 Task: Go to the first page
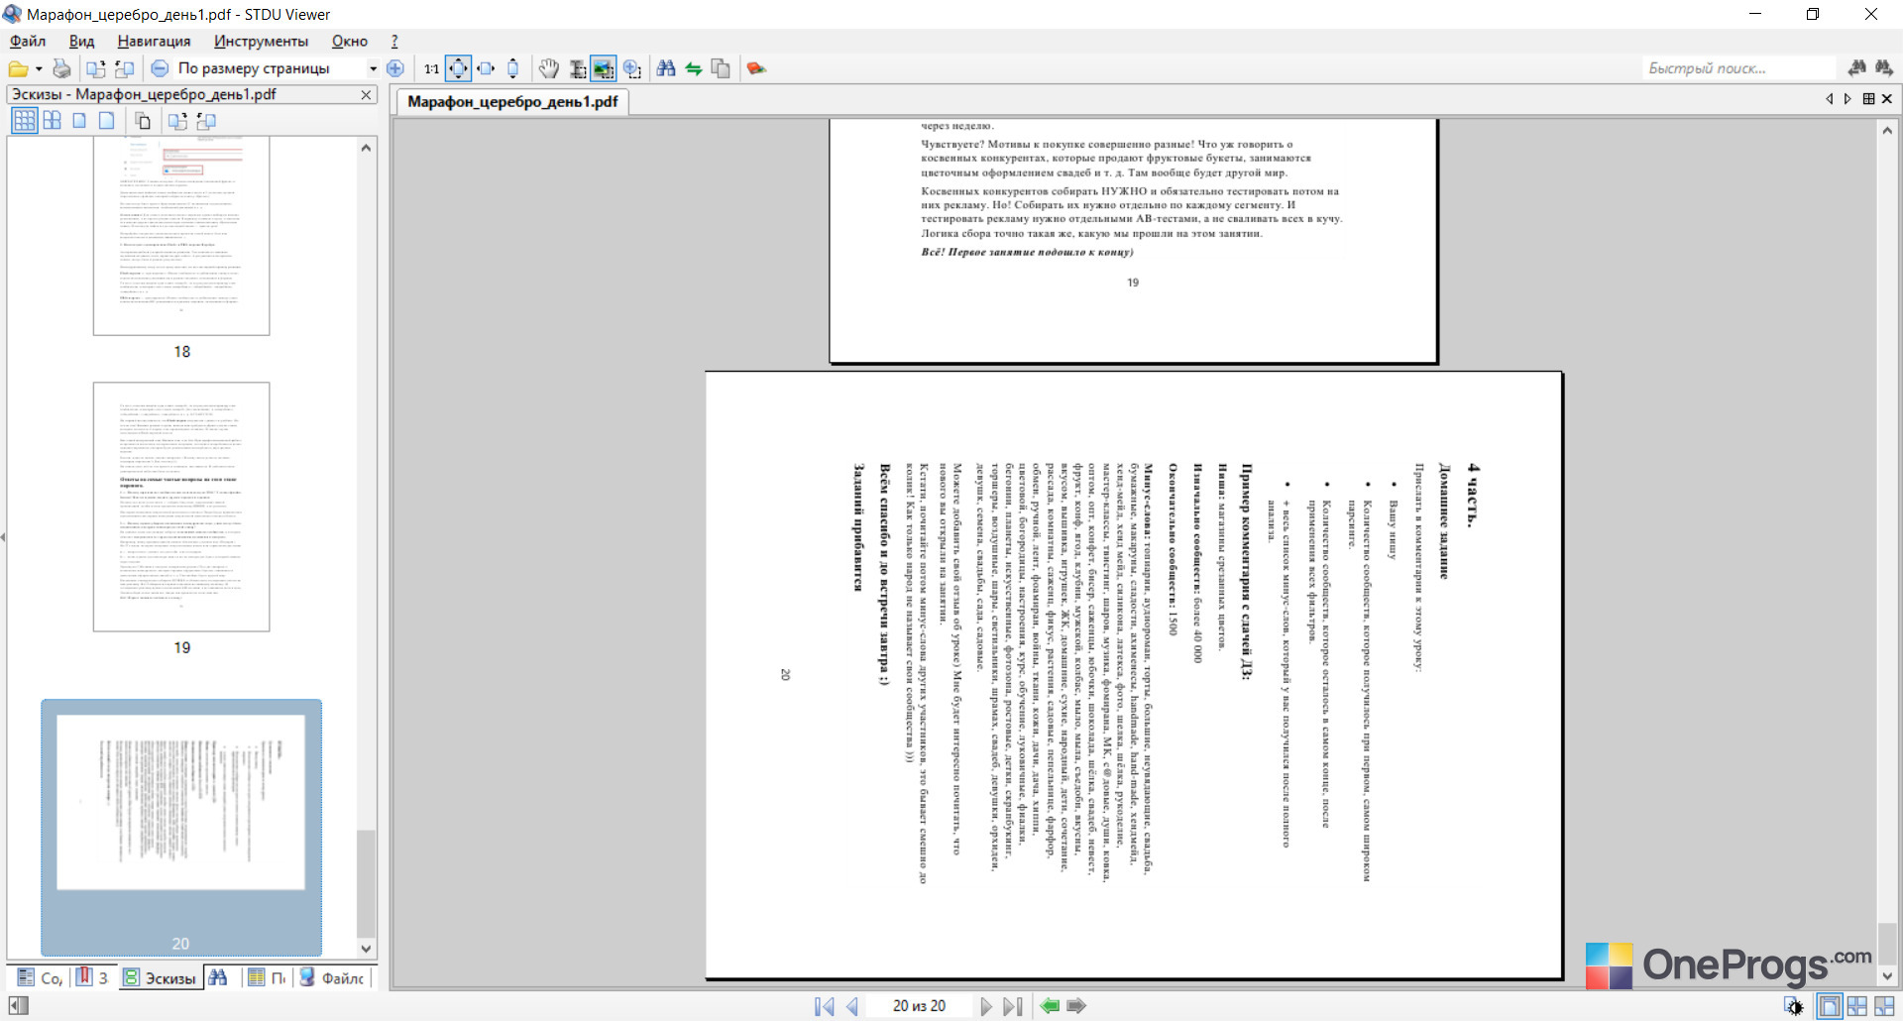[824, 1006]
